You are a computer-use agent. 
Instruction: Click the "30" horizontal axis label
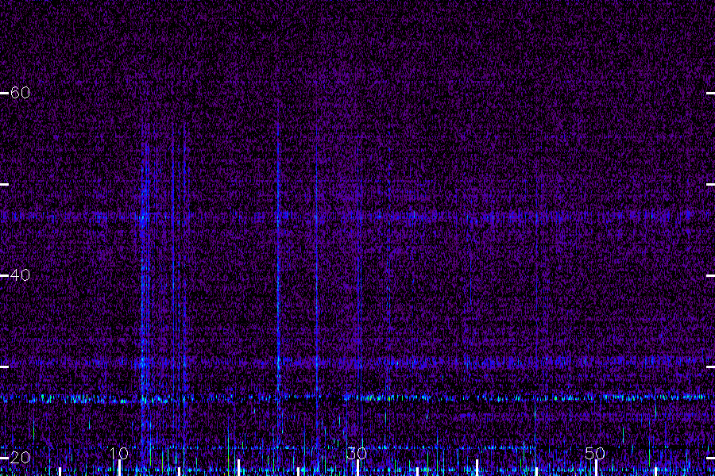[357, 453]
